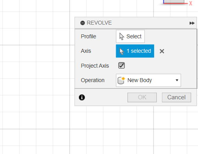Click the red X axis label of the view cube
The height and width of the screenshot is (154, 198).
(191, 4)
